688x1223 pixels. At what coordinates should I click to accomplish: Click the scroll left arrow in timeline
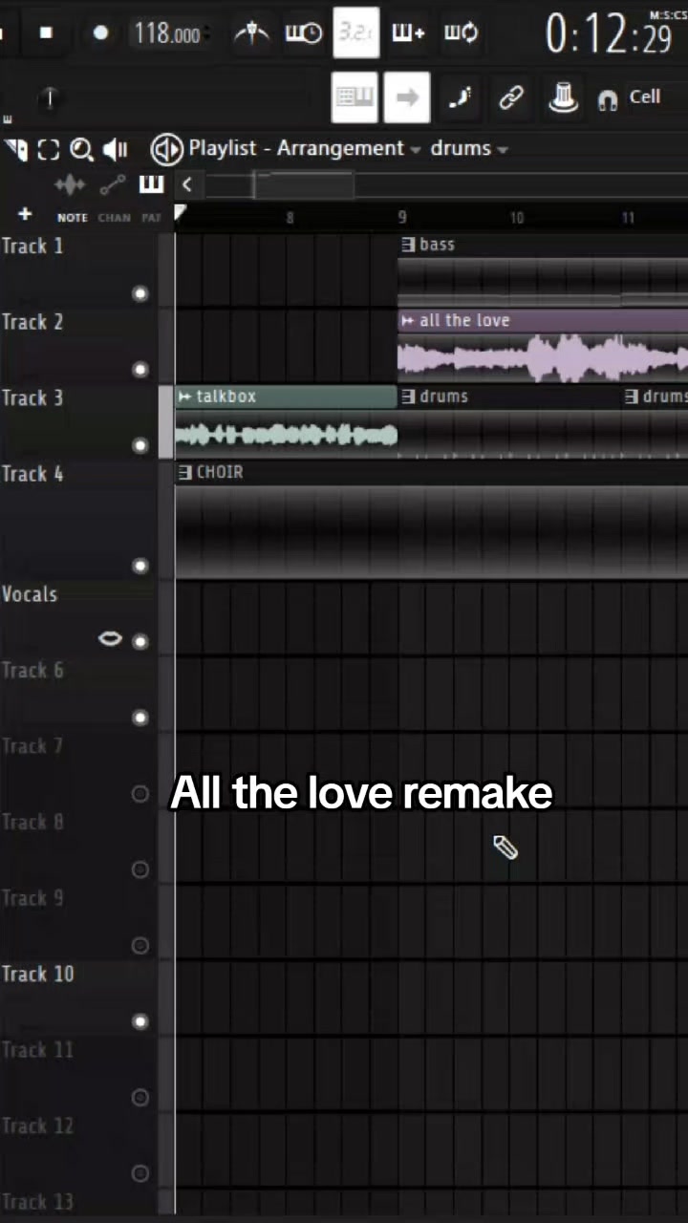(187, 185)
